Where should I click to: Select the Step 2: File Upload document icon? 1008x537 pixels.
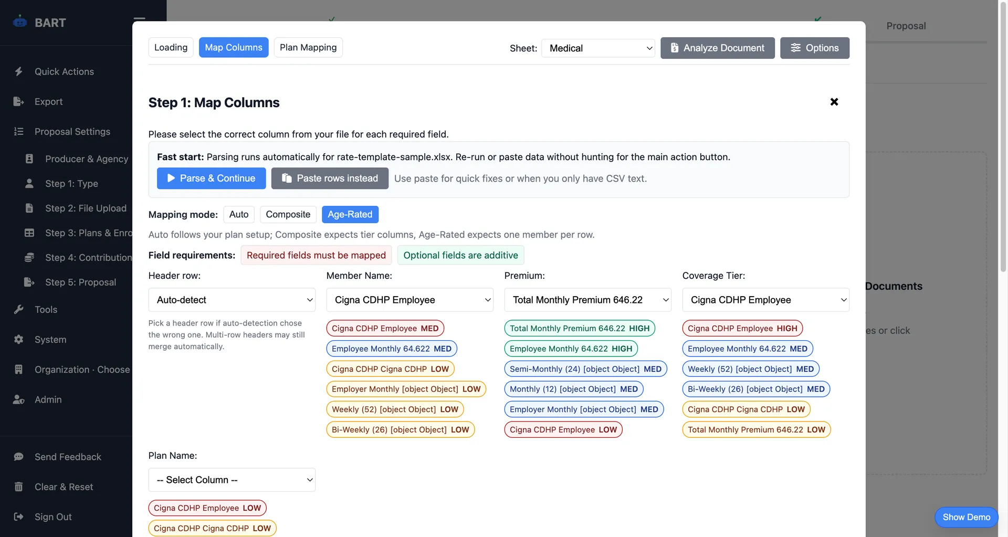[30, 208]
